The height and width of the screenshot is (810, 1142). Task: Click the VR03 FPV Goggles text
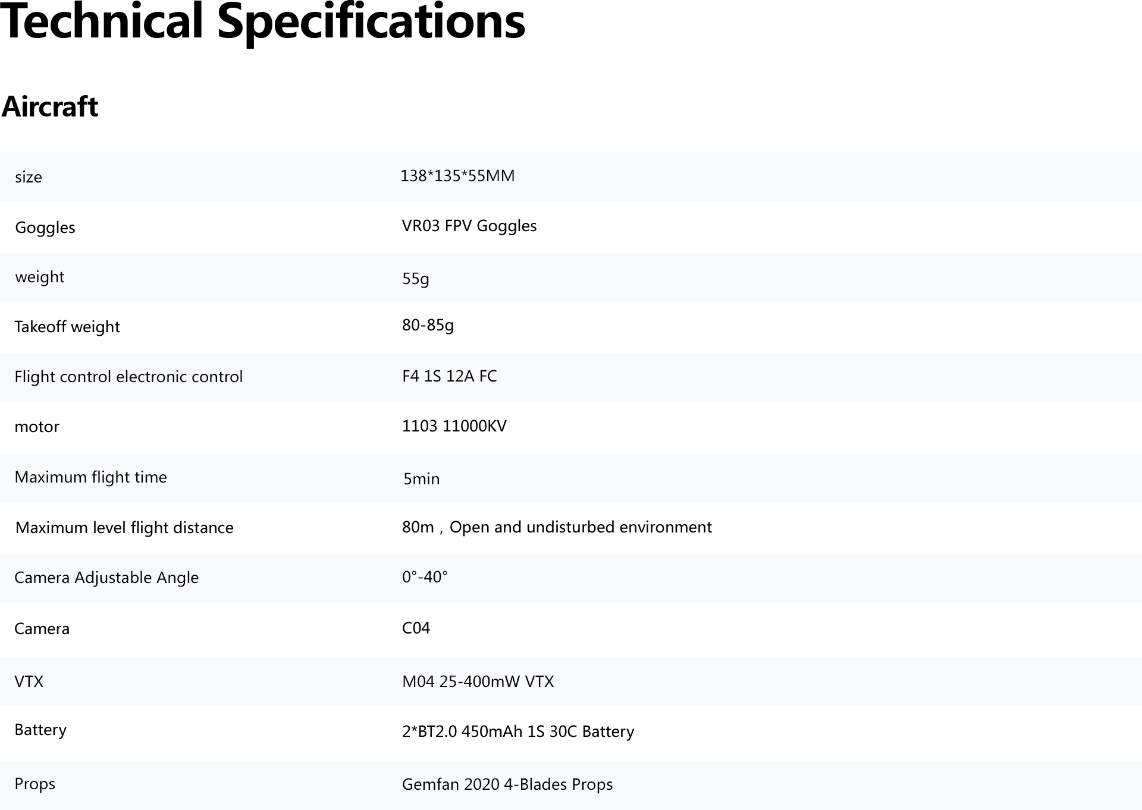[469, 226]
